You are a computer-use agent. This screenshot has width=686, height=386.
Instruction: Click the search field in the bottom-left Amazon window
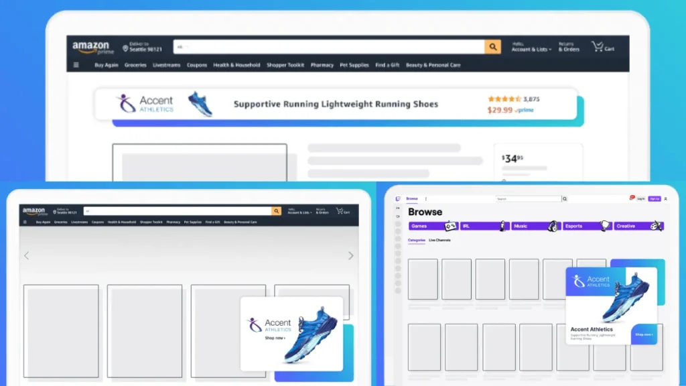[178, 211]
